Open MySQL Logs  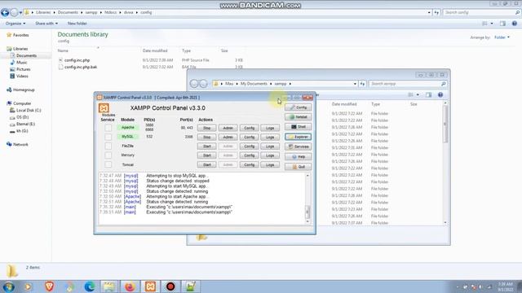[270, 137]
